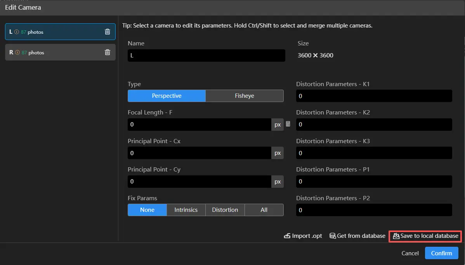Click the info icon next to camera R
The image size is (465, 265).
click(x=17, y=52)
